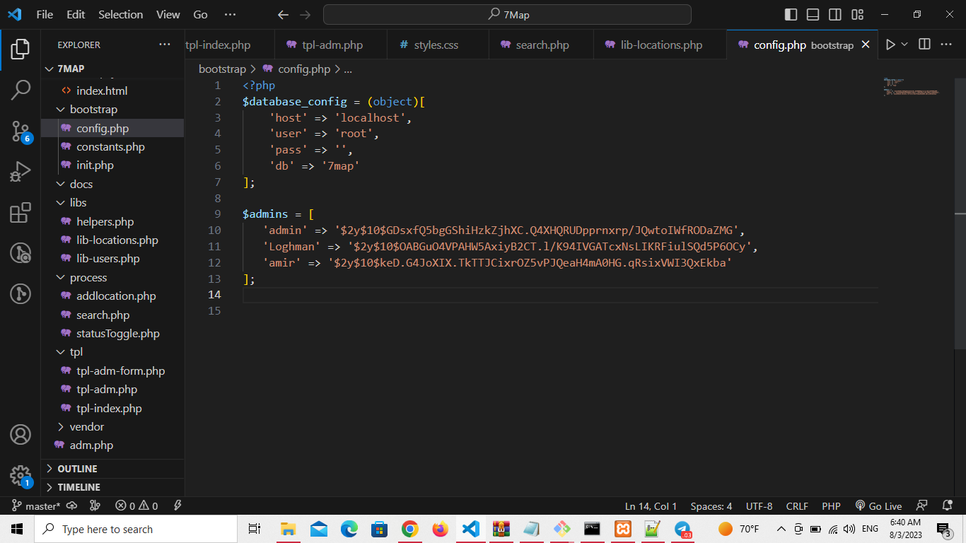The height and width of the screenshot is (543, 966).
Task: Expand the TIMELINE section
Action: click(113, 487)
